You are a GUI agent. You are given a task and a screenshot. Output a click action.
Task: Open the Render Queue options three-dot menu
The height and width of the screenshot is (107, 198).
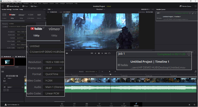click(196, 9)
